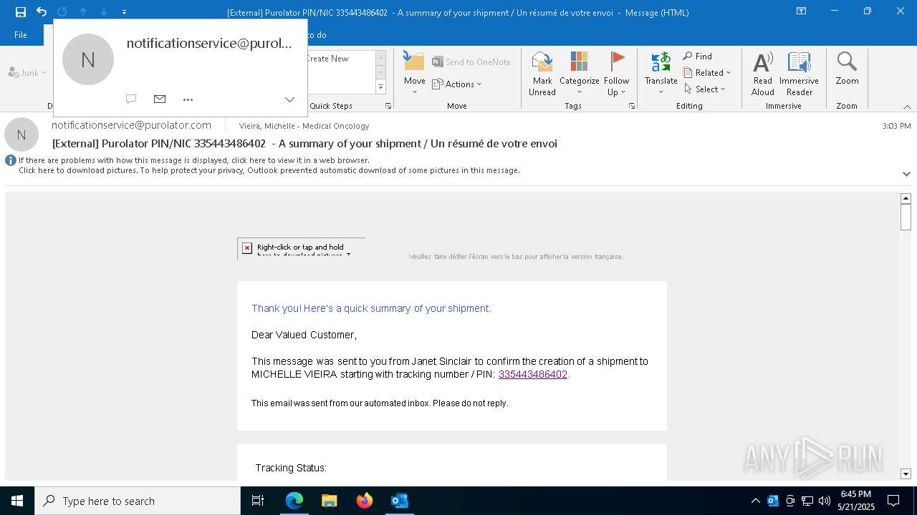Click the Previous Item up arrow in the quick access toolbar
The width and height of the screenshot is (917, 515).
pyautogui.click(x=83, y=12)
